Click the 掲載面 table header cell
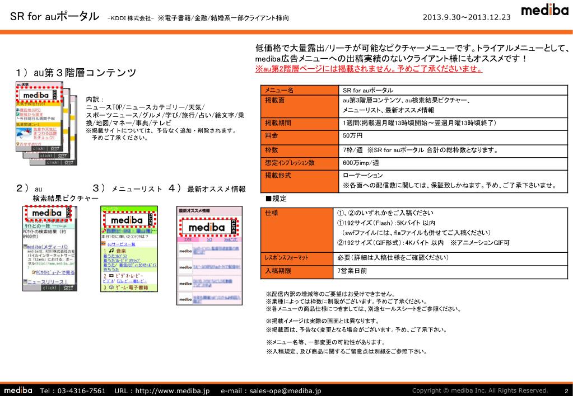 [x=300, y=106]
